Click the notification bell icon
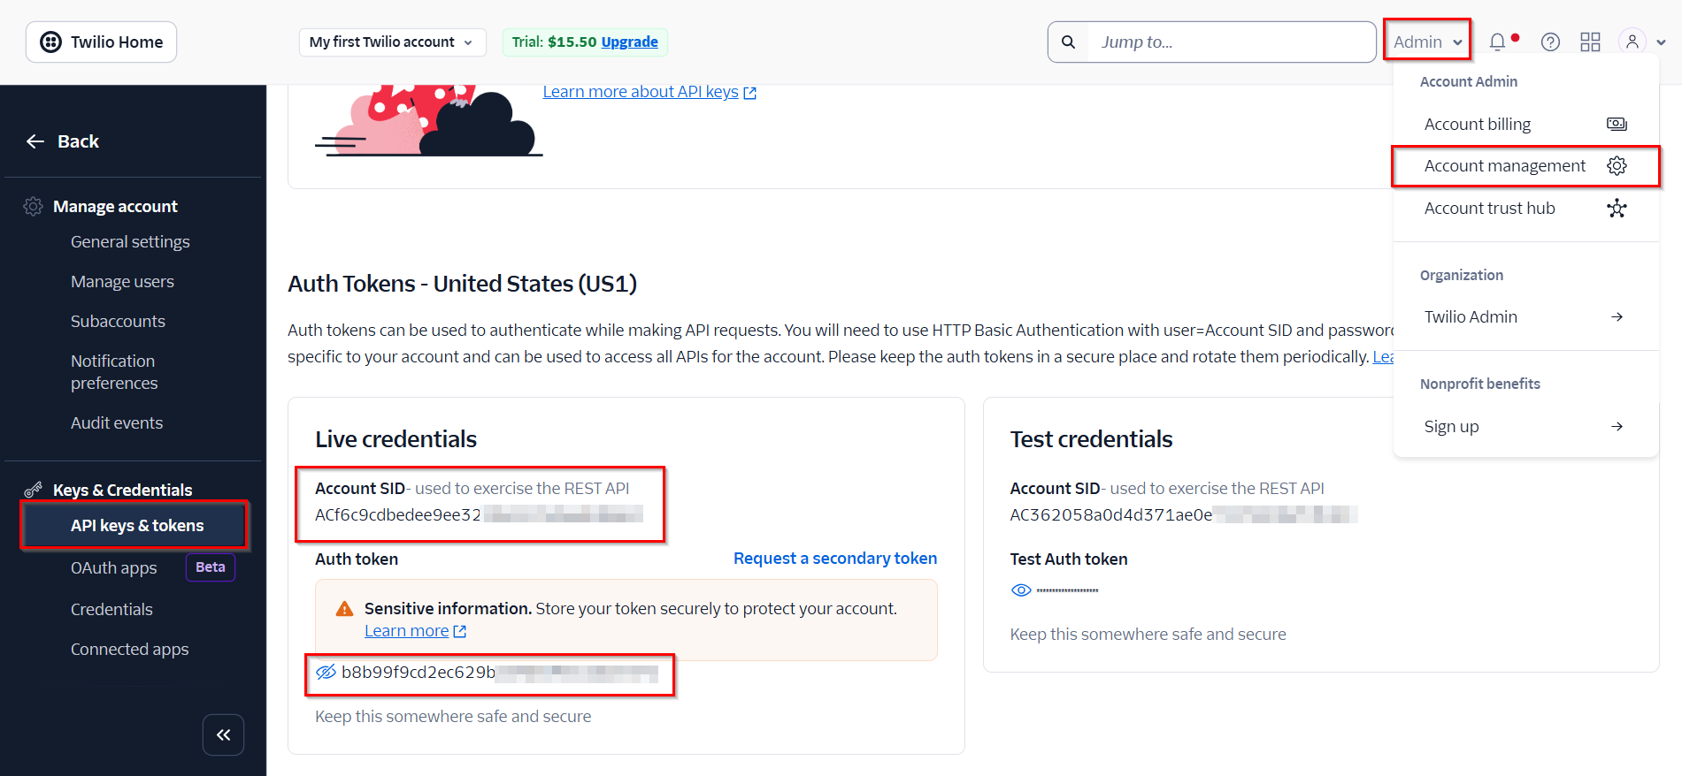 [x=1497, y=42]
